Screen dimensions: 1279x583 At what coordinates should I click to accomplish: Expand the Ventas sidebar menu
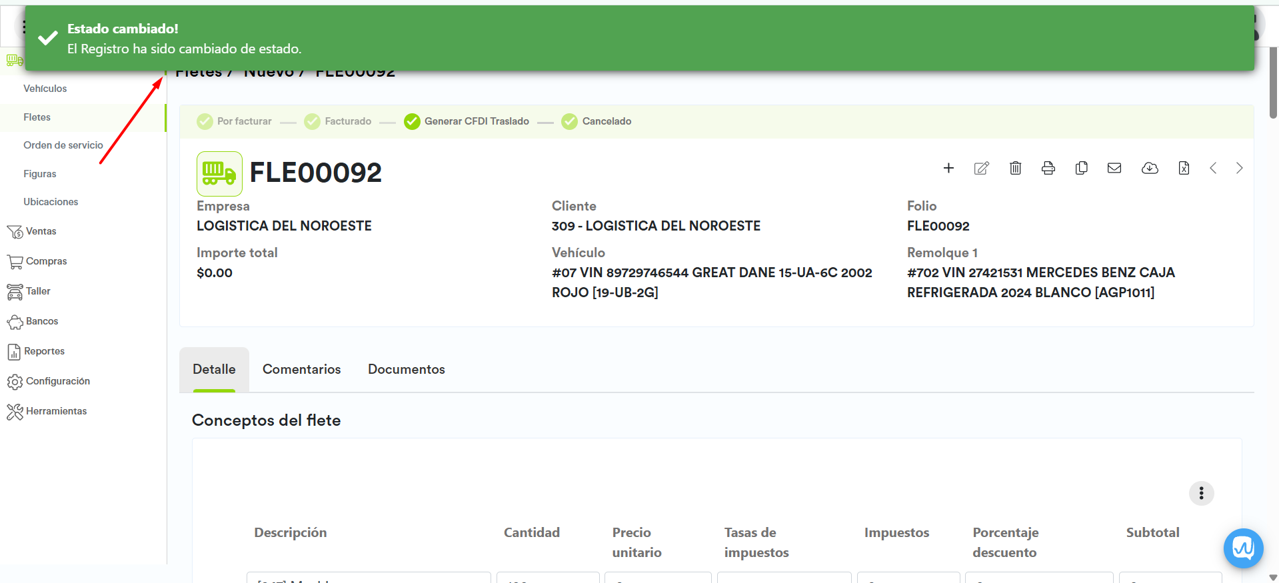[x=41, y=231]
